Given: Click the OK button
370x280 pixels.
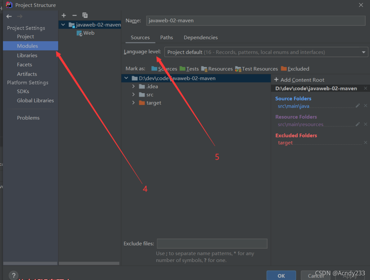Looking at the screenshot, I should [281, 276].
